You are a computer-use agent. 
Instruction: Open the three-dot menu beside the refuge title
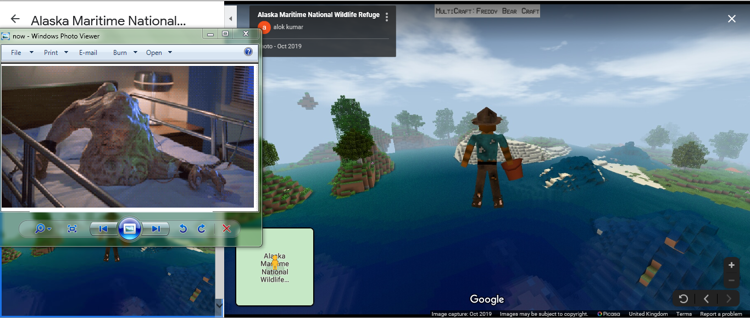[387, 17]
